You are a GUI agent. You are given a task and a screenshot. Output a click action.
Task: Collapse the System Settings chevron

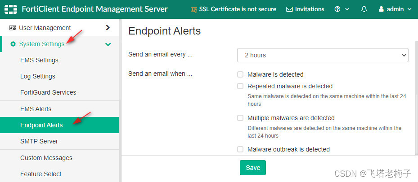tap(108, 44)
